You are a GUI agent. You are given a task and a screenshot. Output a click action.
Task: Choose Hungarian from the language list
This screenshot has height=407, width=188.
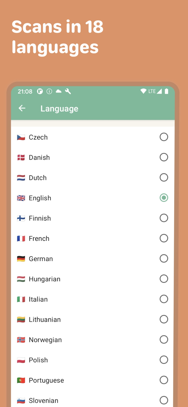(x=45, y=279)
